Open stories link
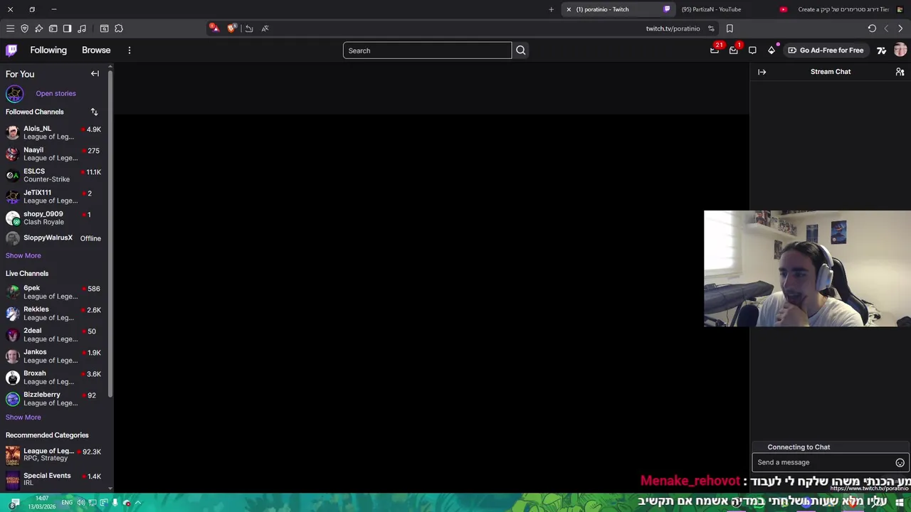The width and height of the screenshot is (911, 512). click(56, 93)
